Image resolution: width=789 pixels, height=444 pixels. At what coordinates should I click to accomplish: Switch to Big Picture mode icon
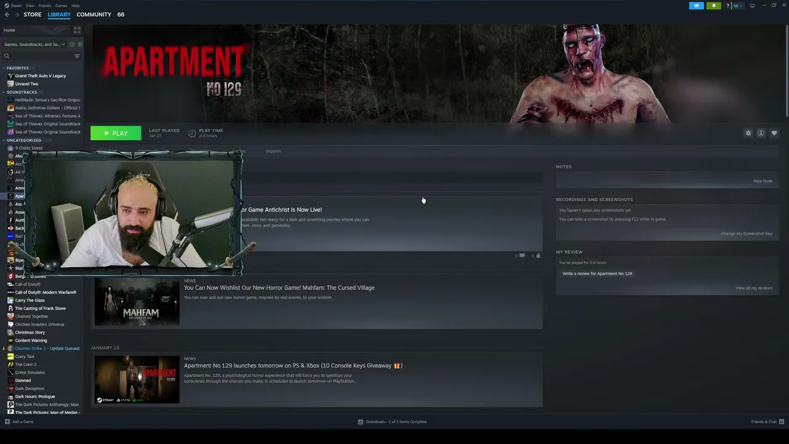(x=752, y=6)
